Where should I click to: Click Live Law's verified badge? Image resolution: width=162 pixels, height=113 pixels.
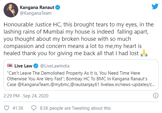pyautogui.click(x=36, y=66)
